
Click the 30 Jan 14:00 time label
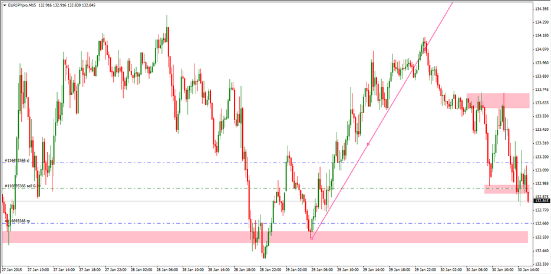click(527, 270)
